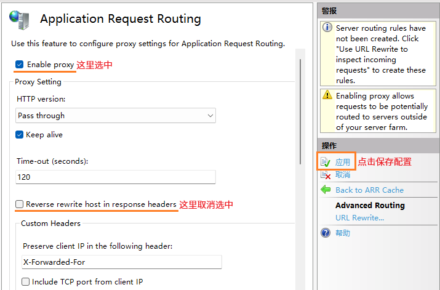Screen dimensions: 440x290
Task: Click the 警报 alerts panel header
Action: pyautogui.click(x=377, y=11)
